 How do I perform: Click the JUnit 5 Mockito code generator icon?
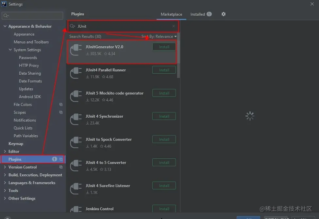coord(76,96)
